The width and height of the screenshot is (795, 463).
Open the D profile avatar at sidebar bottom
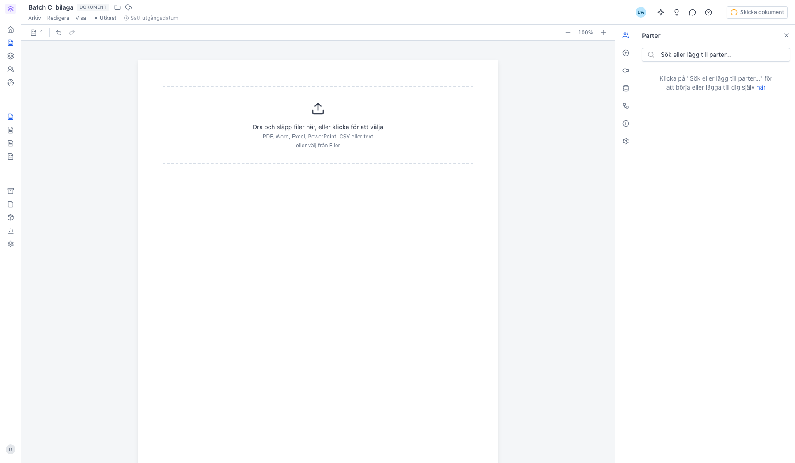pyautogui.click(x=11, y=449)
